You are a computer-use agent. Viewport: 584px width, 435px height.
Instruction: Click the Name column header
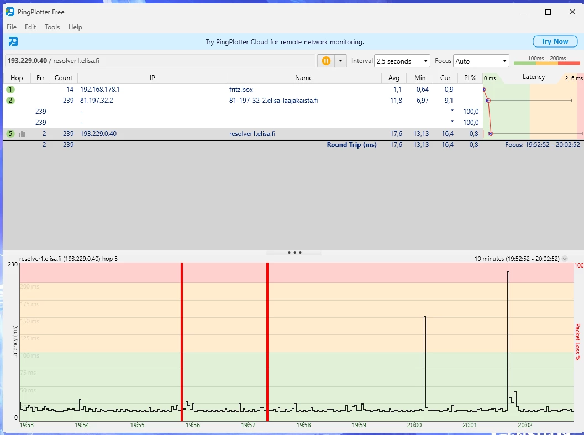click(303, 78)
